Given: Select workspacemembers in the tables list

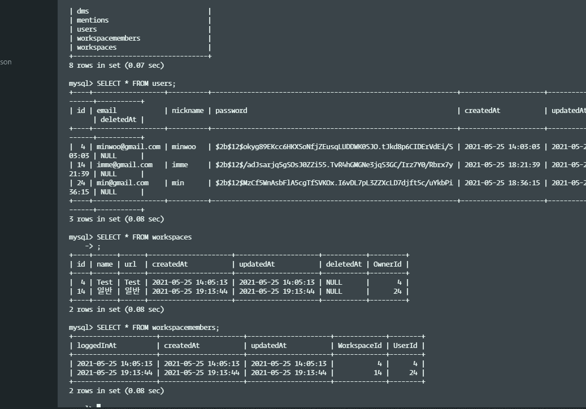Looking at the screenshot, I should (108, 38).
